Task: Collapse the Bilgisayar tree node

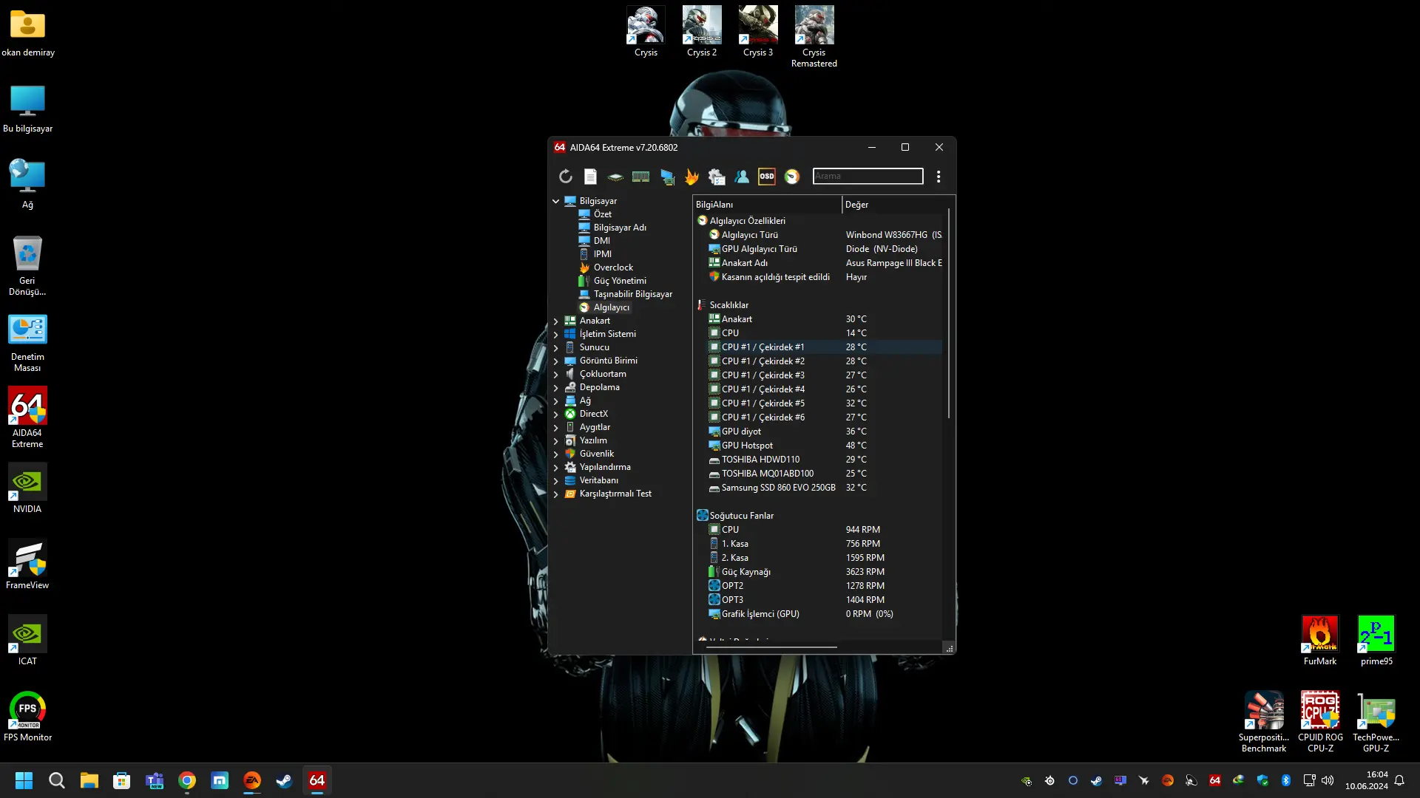Action: (556, 201)
